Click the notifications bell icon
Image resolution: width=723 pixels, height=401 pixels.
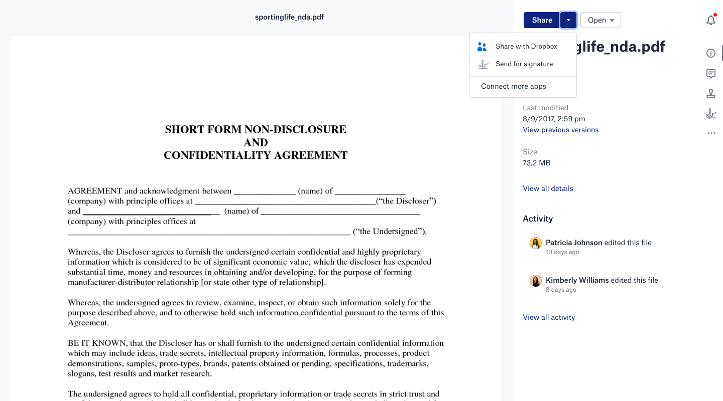click(710, 21)
